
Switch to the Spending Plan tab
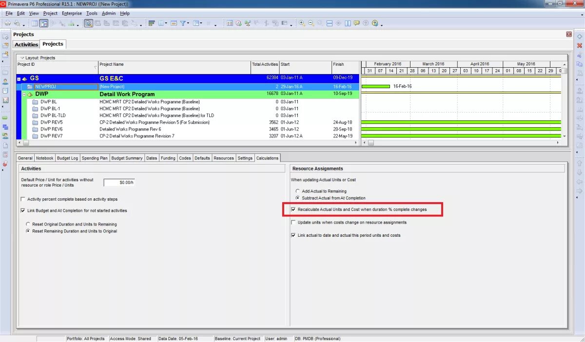[x=95, y=158]
